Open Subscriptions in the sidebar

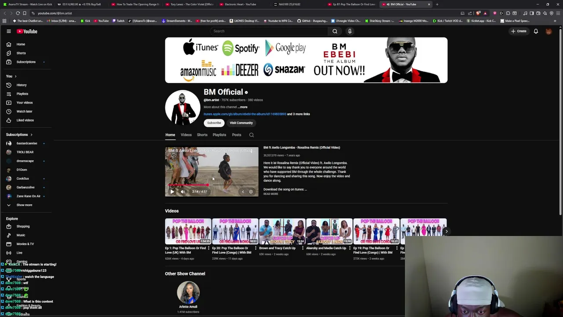[x=26, y=62]
